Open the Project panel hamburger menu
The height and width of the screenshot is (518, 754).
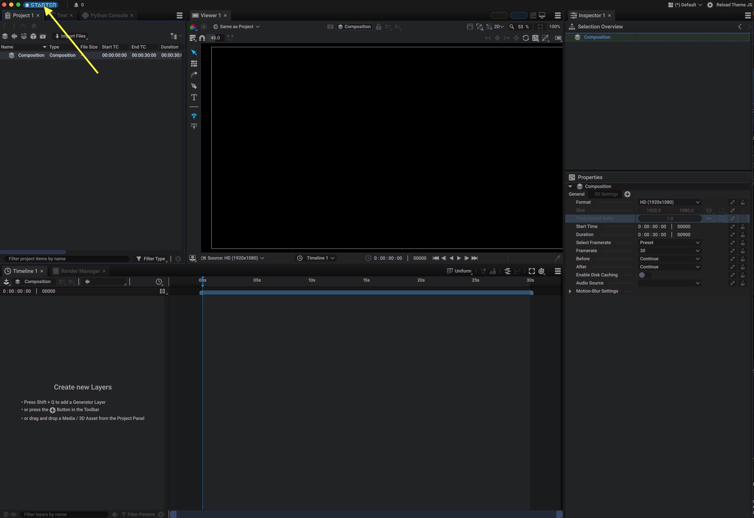(x=179, y=15)
